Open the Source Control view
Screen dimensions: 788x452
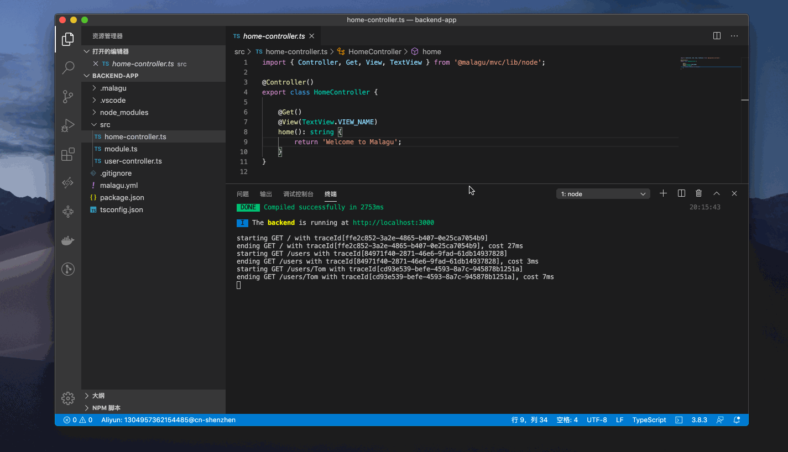tap(68, 97)
